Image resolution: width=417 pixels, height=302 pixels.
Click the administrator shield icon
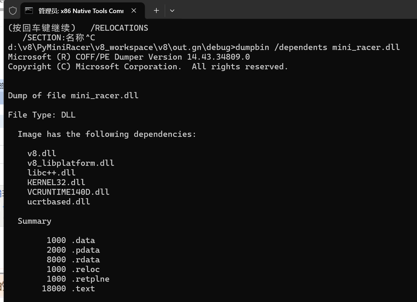[13, 11]
